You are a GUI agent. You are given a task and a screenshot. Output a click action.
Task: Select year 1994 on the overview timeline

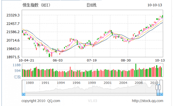coord(61,83)
